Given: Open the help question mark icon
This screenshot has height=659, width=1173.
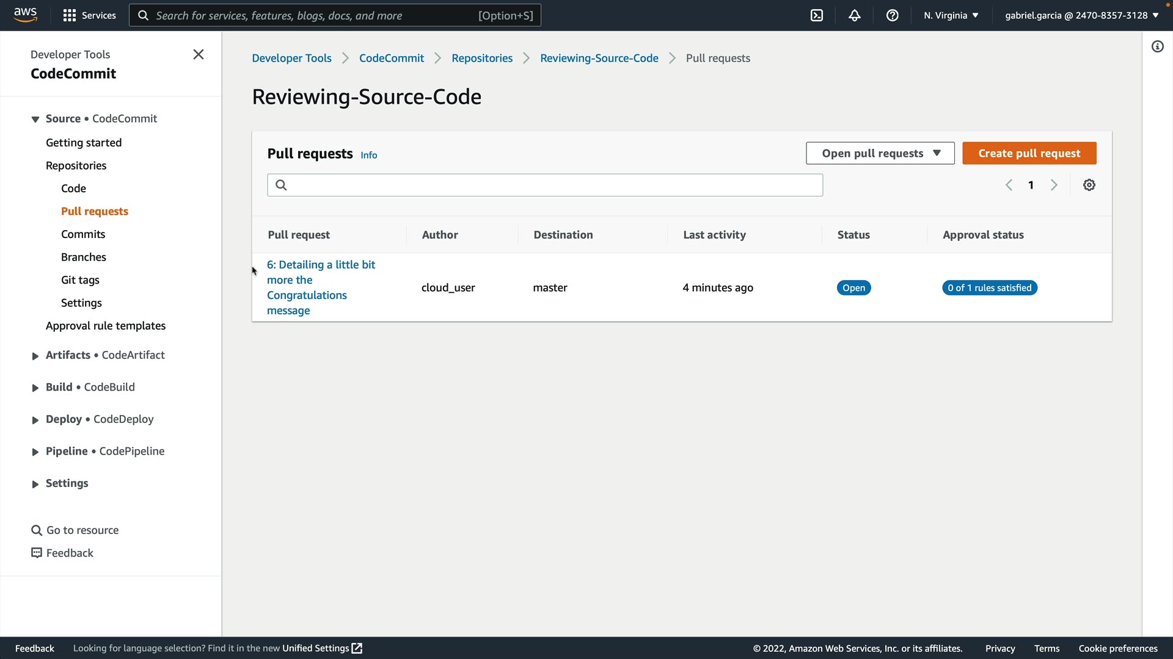Looking at the screenshot, I should [893, 15].
